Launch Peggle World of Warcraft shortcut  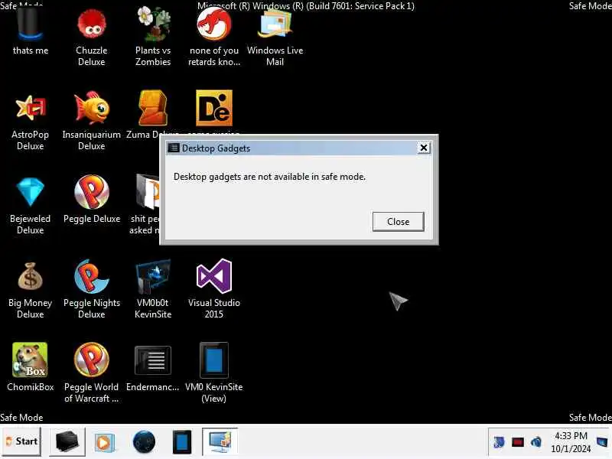tap(91, 360)
